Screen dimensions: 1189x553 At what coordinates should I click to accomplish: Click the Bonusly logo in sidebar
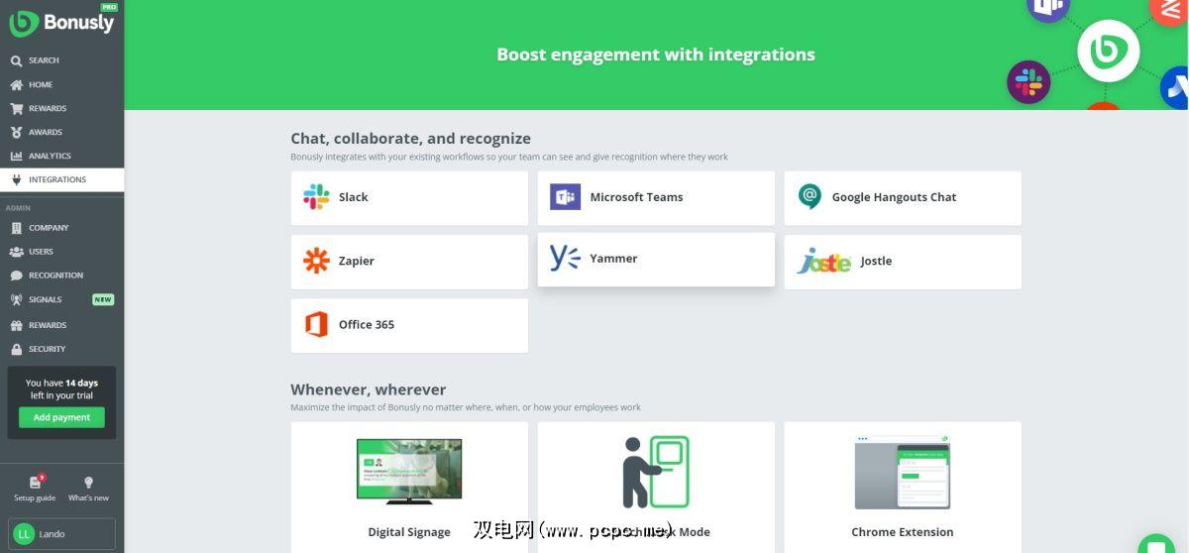coord(62,22)
